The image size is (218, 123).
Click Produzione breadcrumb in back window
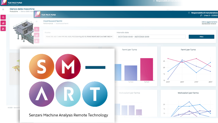(x=14, y=11)
